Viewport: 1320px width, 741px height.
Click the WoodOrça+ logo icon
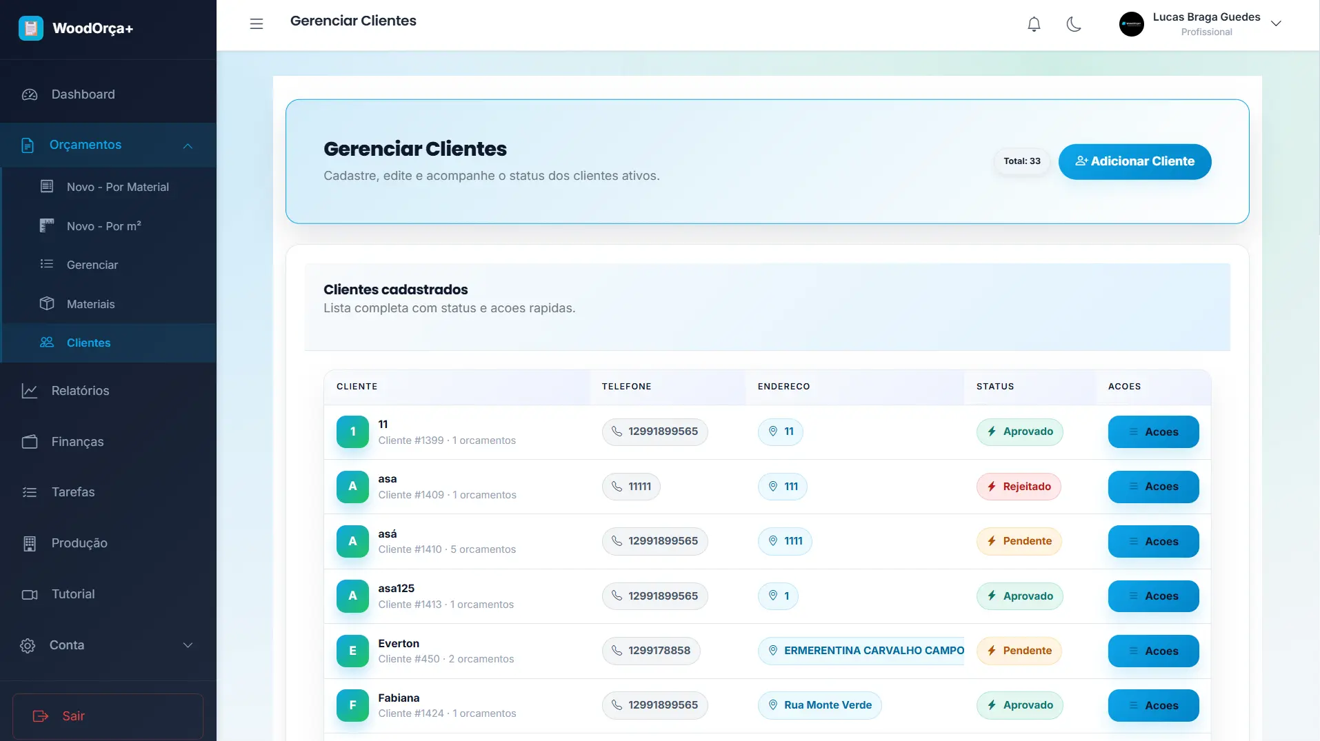31,28
